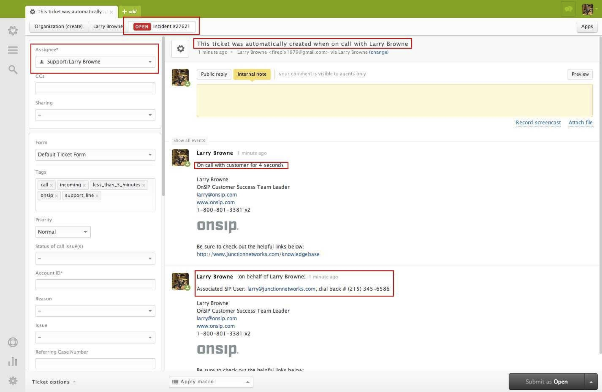Remove the 'onsip' tag
The height and width of the screenshot is (392, 602).
pos(56,196)
